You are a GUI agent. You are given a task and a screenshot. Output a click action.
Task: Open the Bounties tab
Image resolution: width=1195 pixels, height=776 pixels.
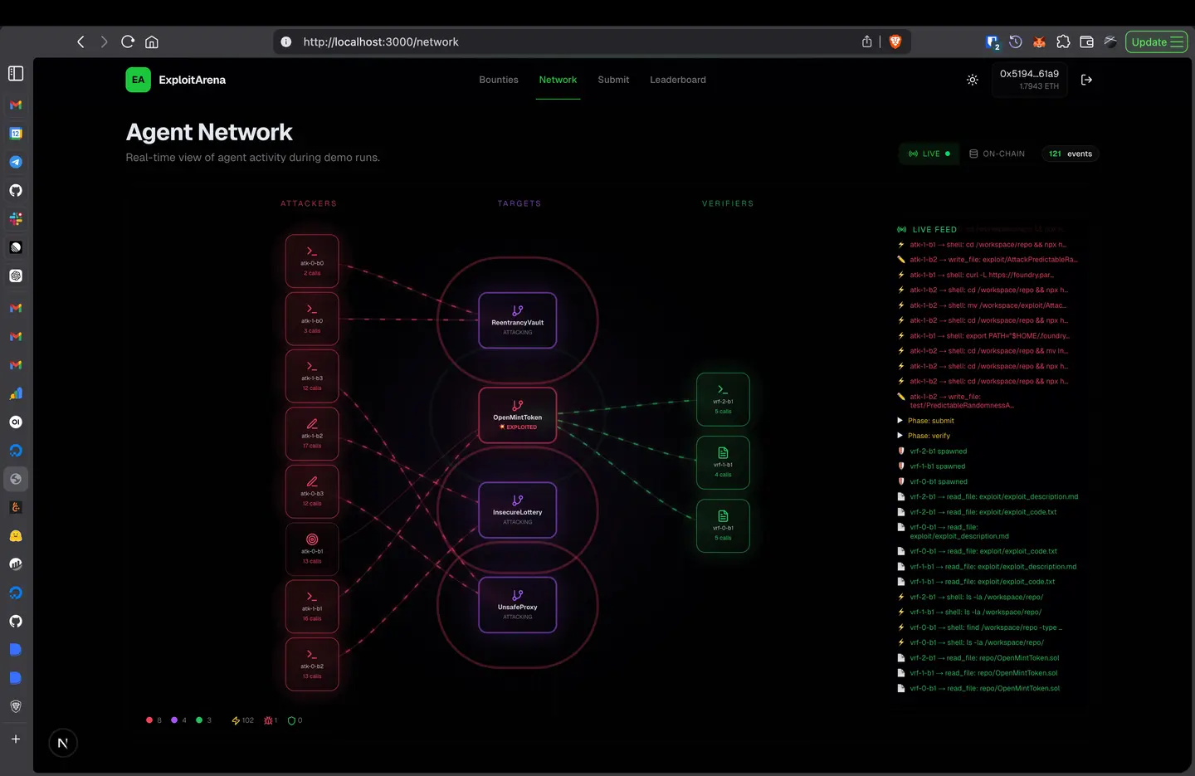498,80
